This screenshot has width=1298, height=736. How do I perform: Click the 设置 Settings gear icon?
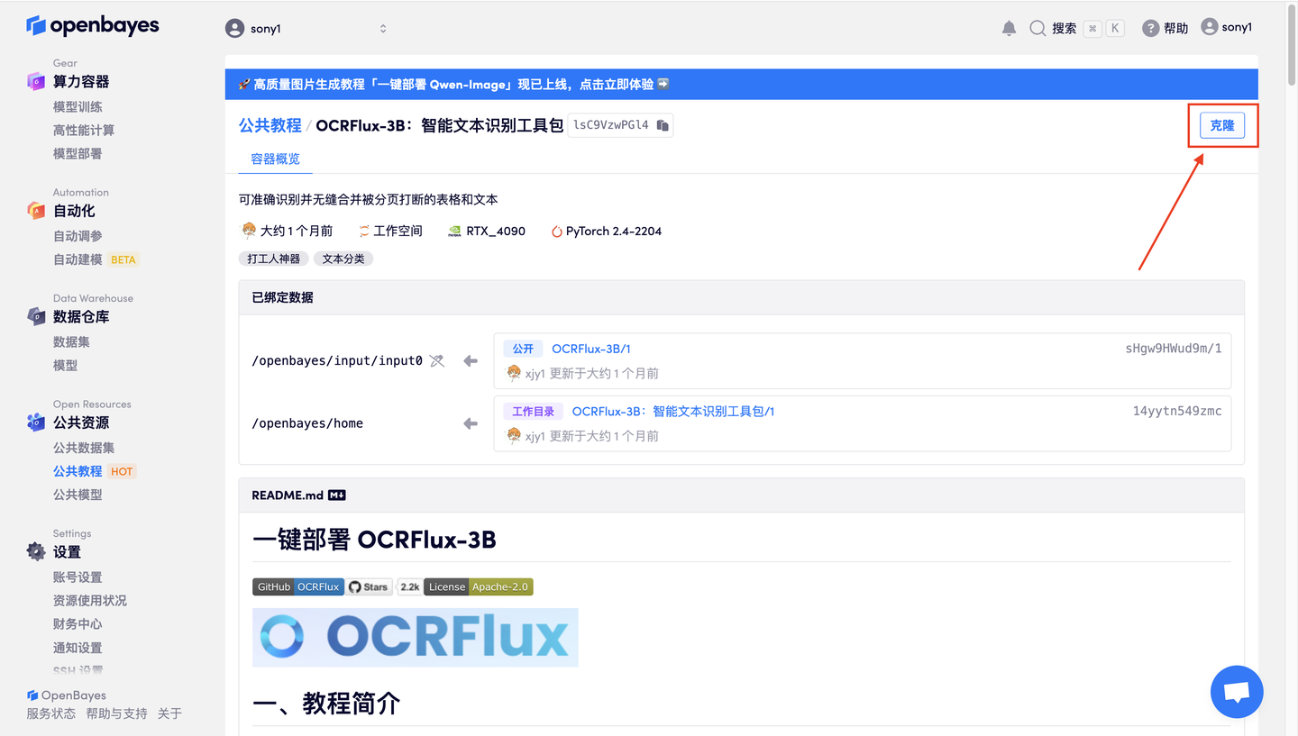click(x=33, y=551)
